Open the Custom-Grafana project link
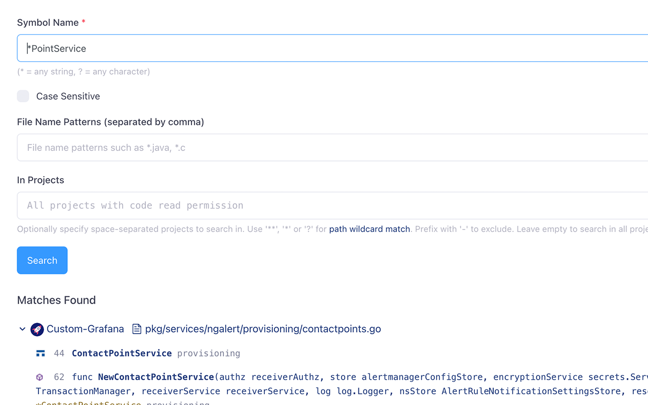Image resolution: width=648 pixels, height=405 pixels. (85, 329)
